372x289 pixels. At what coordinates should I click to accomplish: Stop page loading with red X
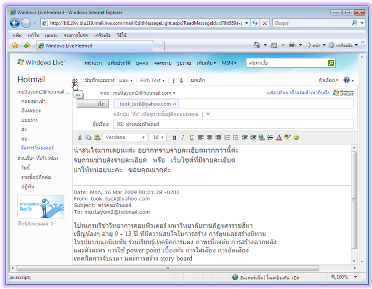(x=265, y=23)
